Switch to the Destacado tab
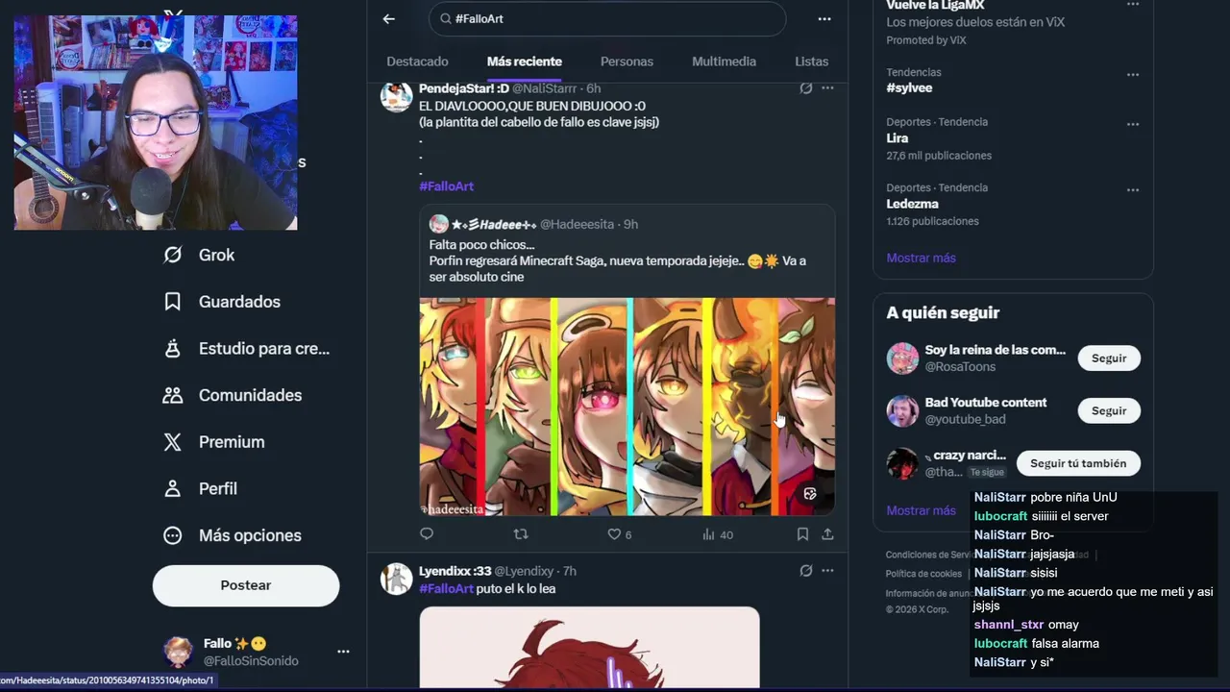This screenshot has height=692, width=1230. coord(417,62)
